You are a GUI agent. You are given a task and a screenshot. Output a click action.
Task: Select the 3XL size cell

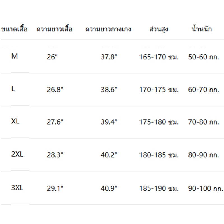click(17, 188)
